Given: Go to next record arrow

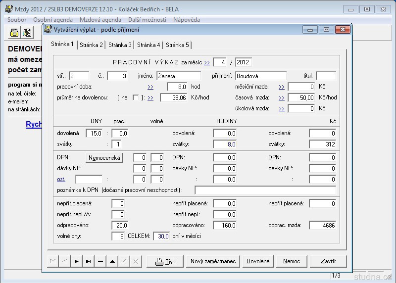Looking at the screenshot, I should (x=76, y=261).
